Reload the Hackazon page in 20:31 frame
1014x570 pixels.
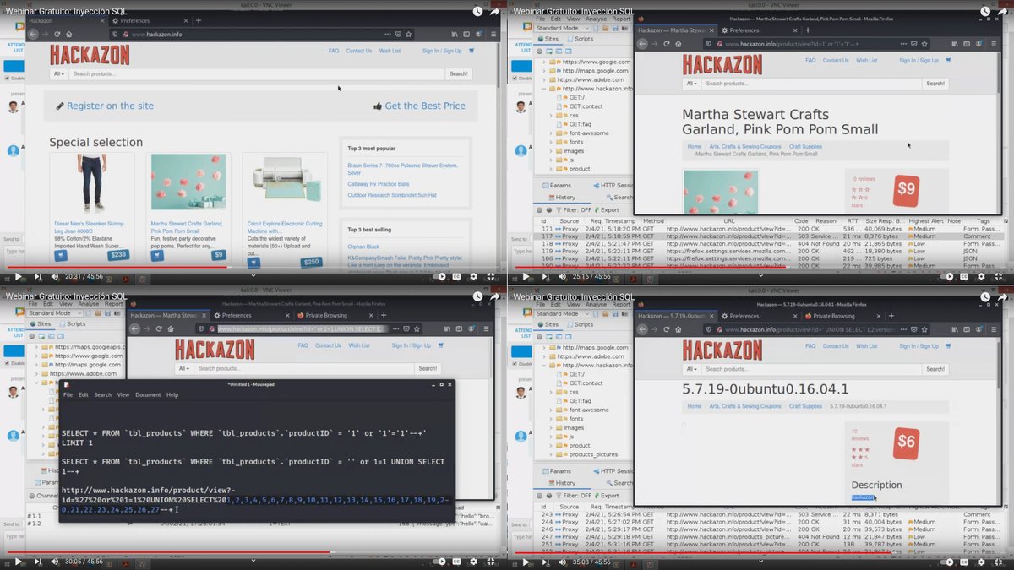click(x=57, y=34)
